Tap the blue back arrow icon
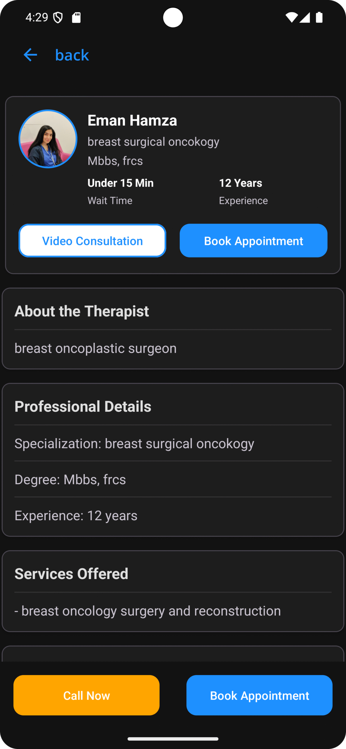Screen dimensions: 346x749 30,55
